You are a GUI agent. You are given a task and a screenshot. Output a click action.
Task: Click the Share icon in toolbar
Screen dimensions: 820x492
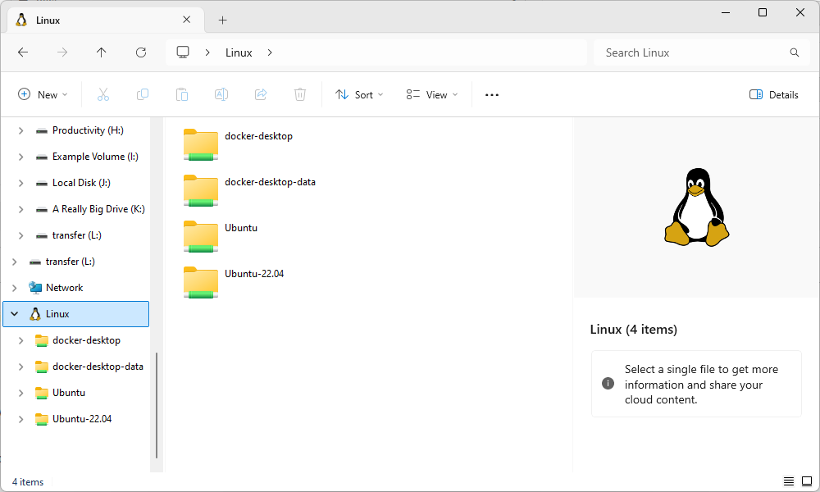tap(261, 94)
